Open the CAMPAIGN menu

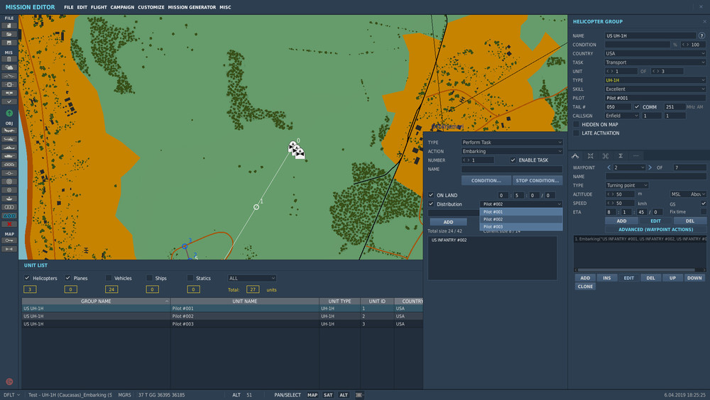pos(122,7)
